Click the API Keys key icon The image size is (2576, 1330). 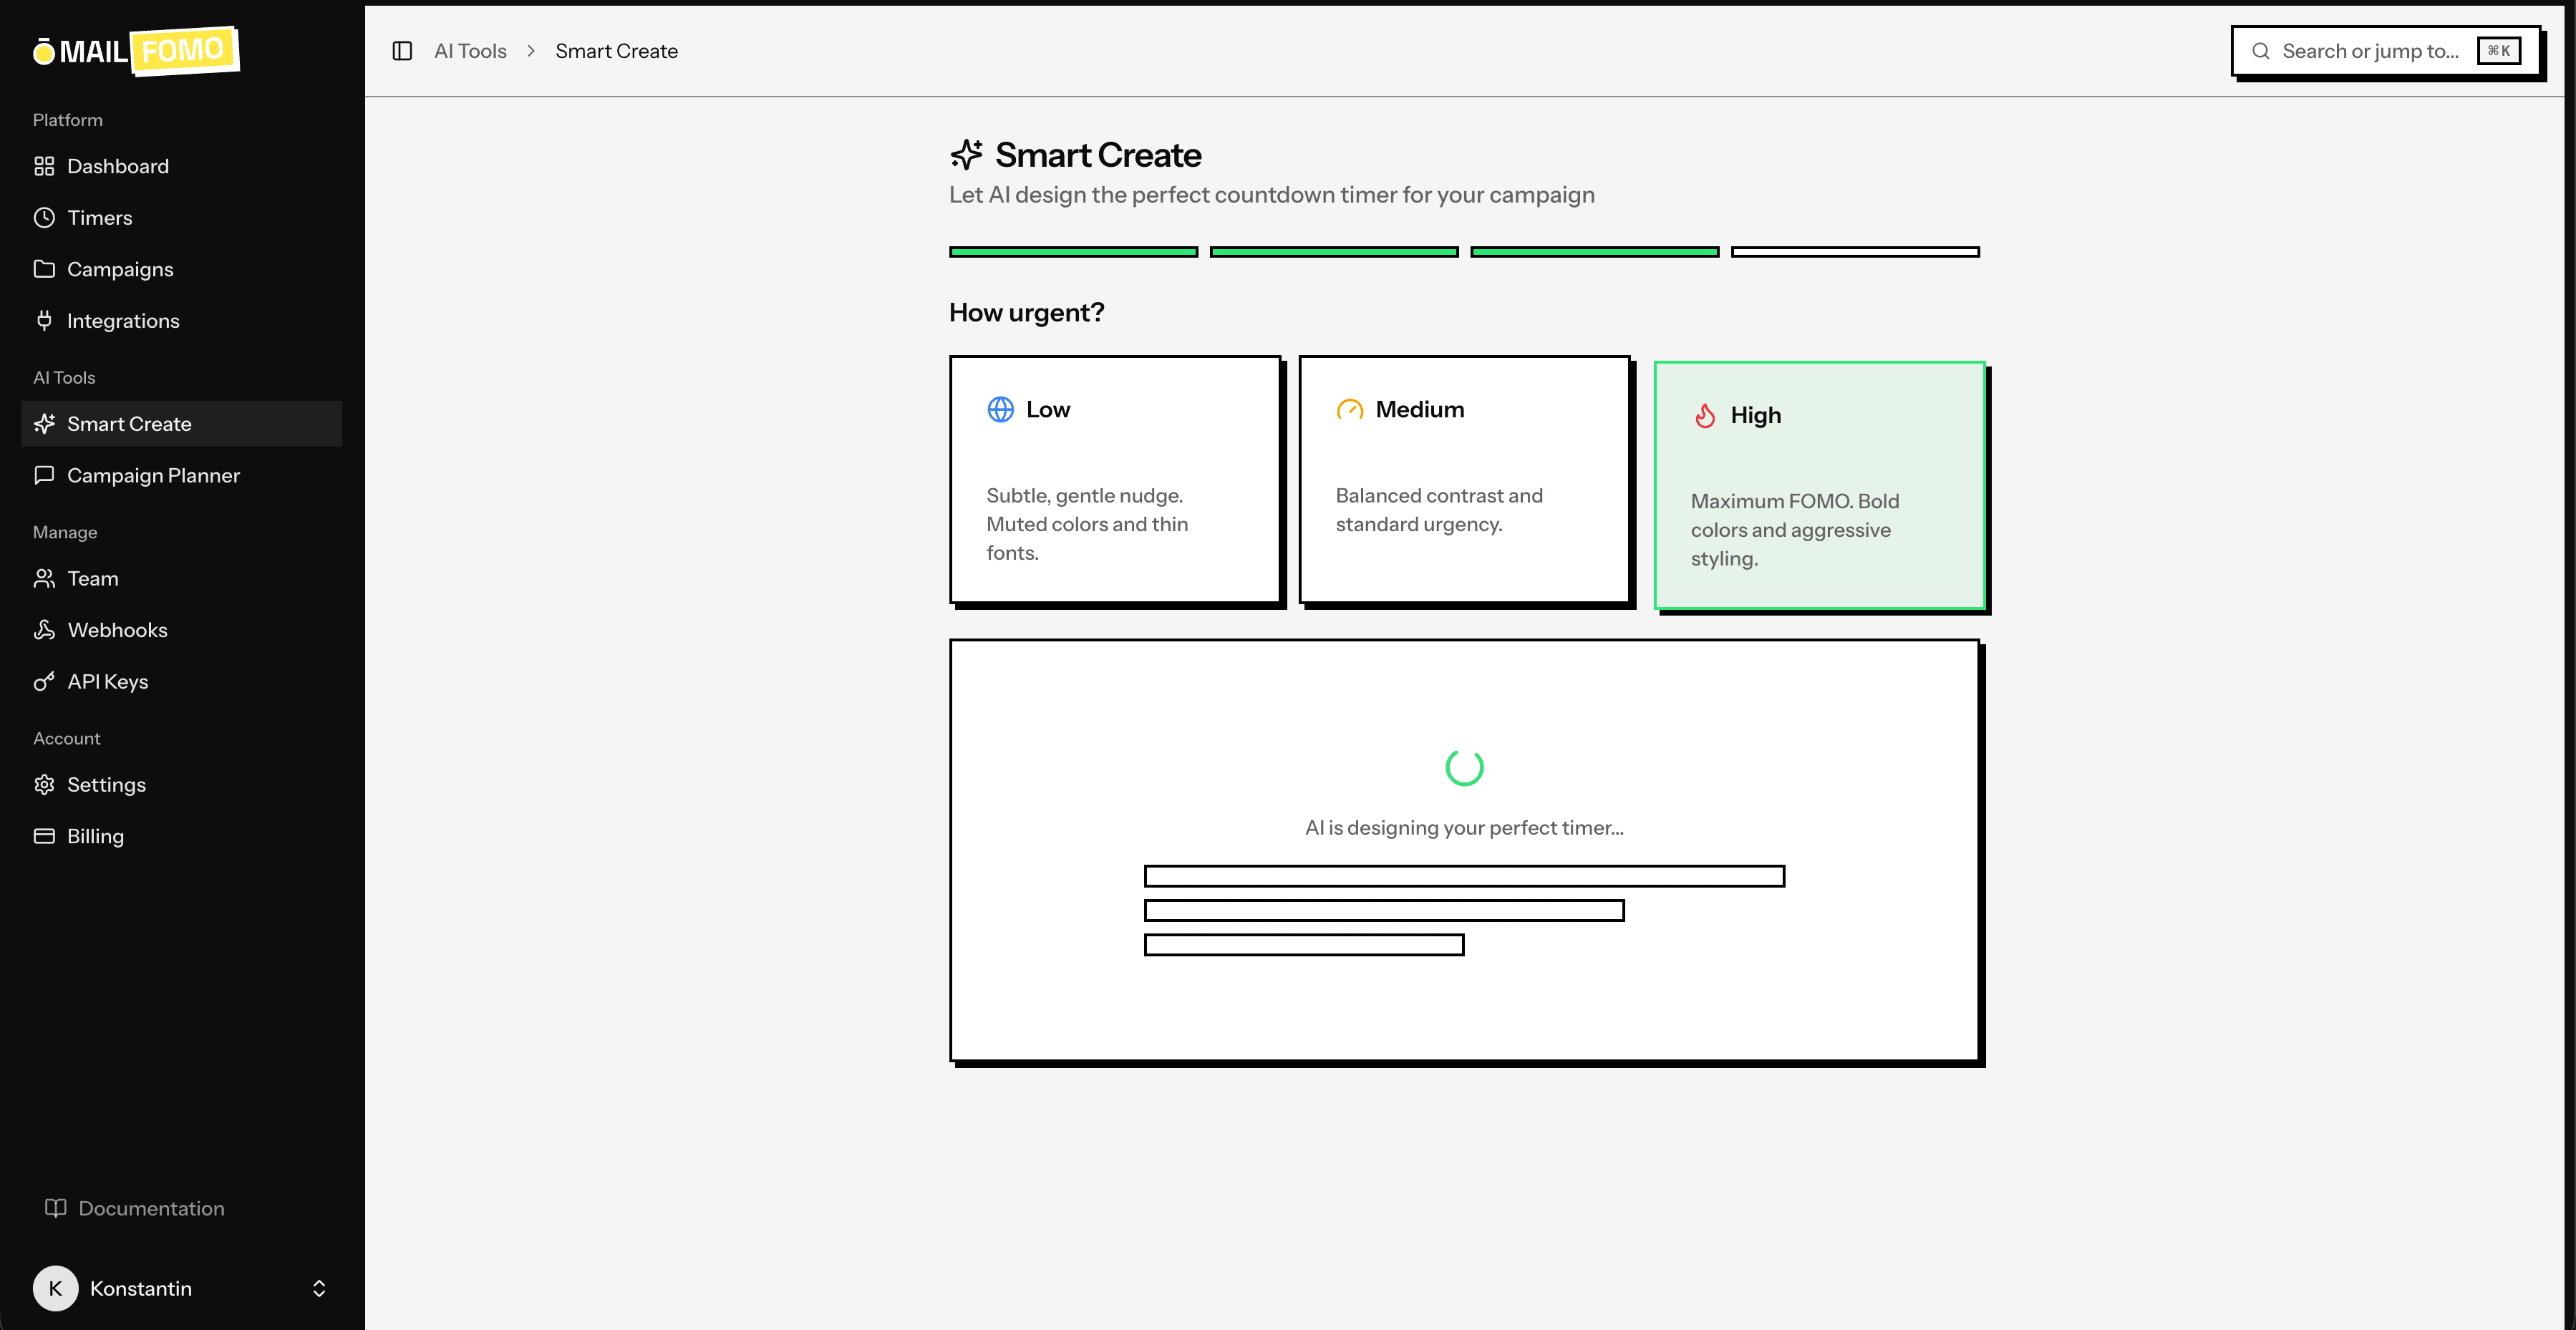coord(44,681)
